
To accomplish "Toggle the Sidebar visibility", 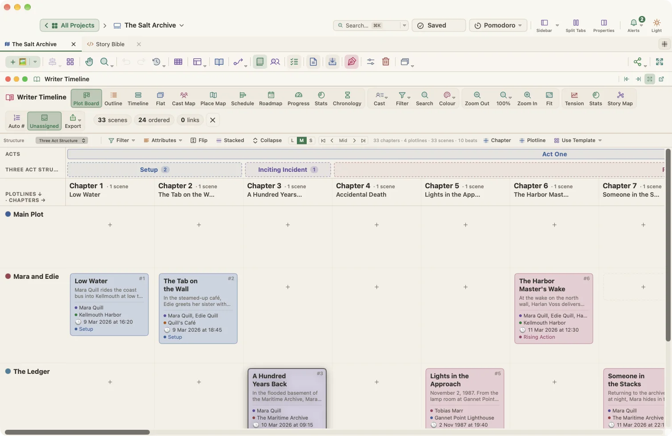I will (544, 25).
